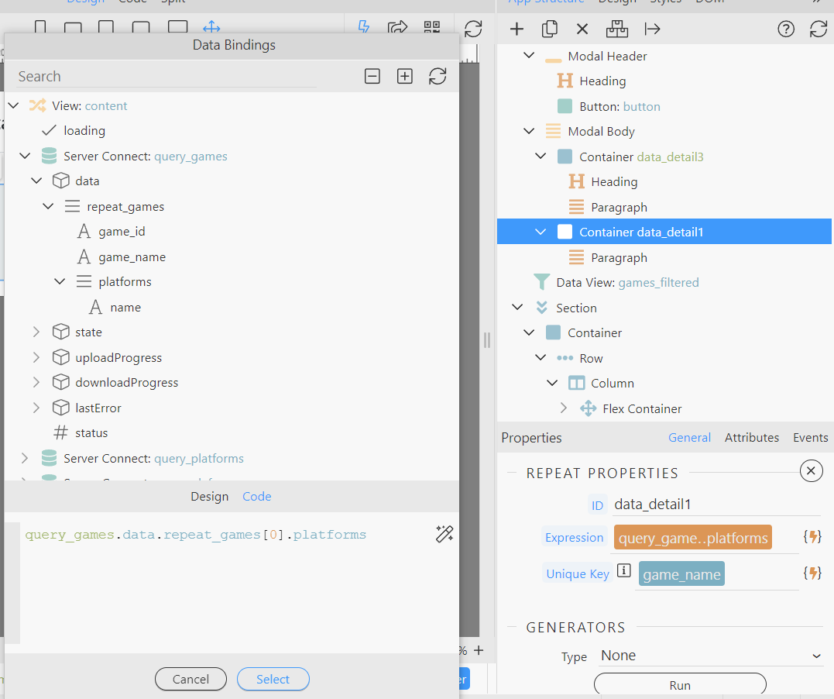Expand the state data node
The image size is (834, 699).
coord(36,332)
